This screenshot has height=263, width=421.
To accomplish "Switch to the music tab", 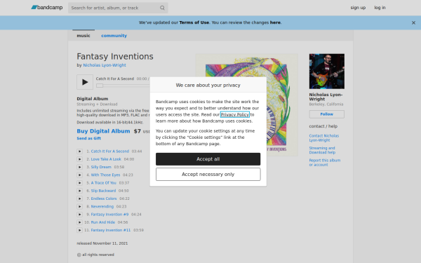I will coord(83,36).
